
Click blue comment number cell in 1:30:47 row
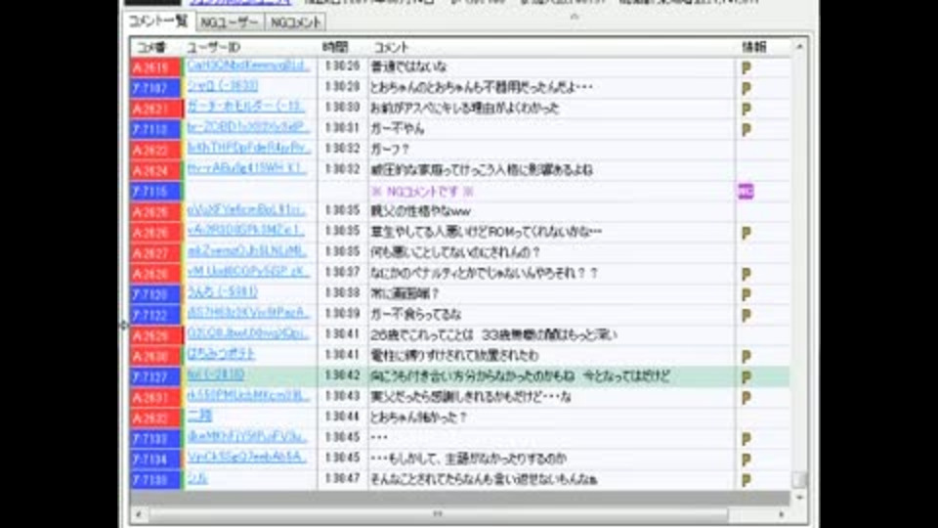click(155, 480)
